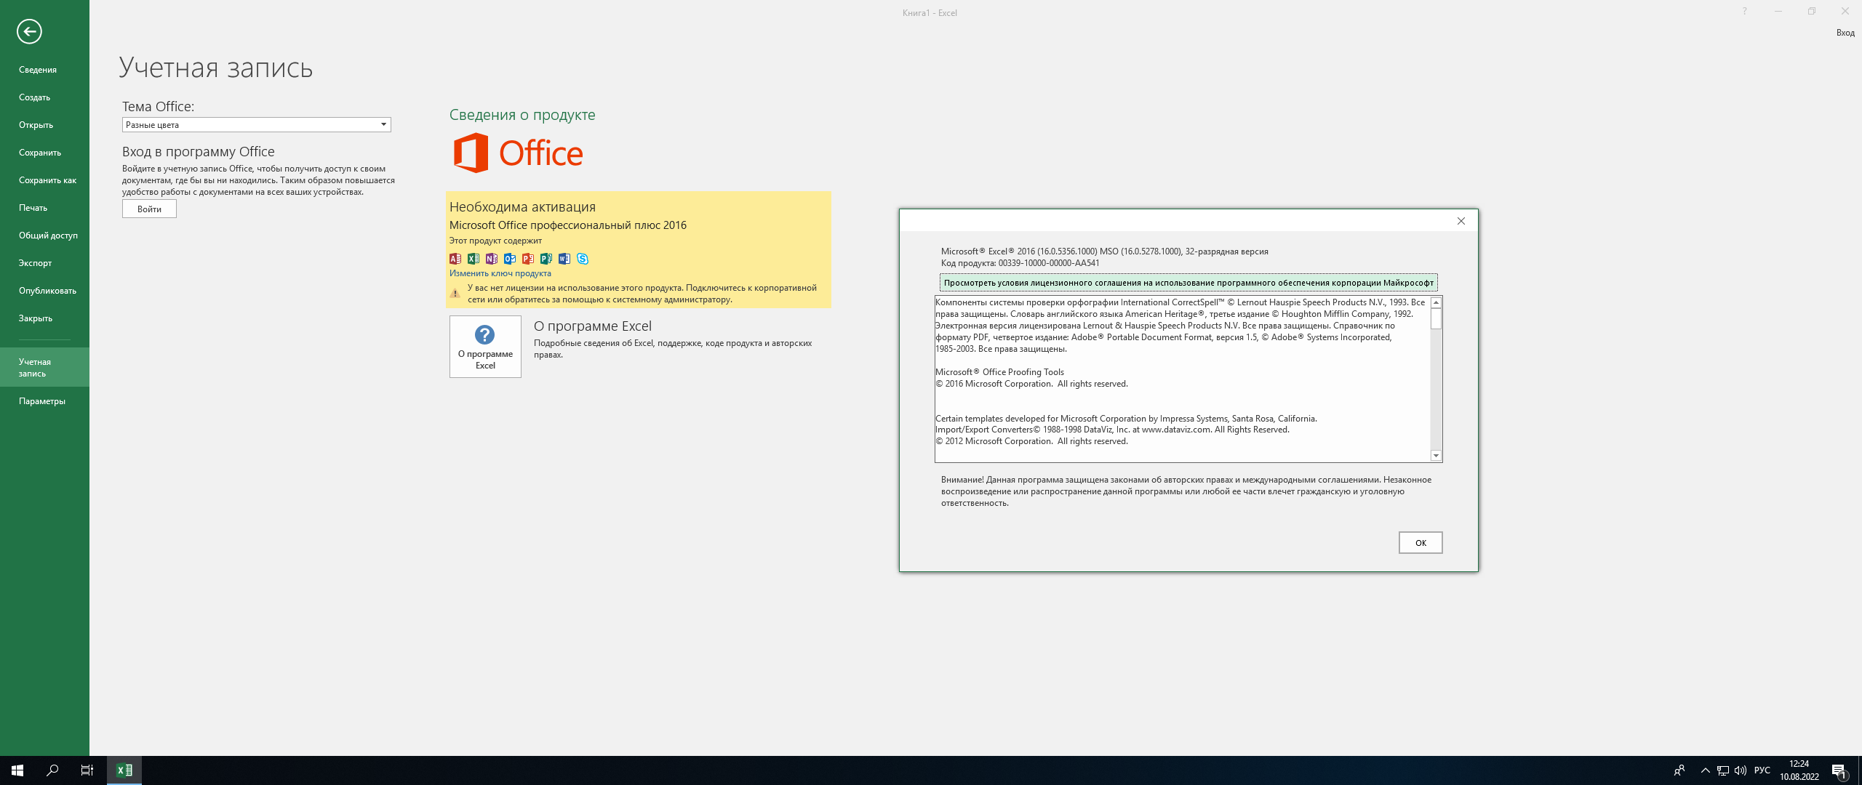Open the notification center icon

point(1839,770)
